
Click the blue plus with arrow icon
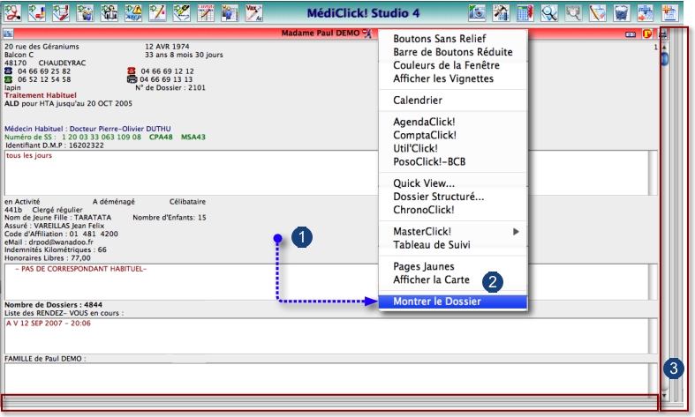tap(646, 13)
